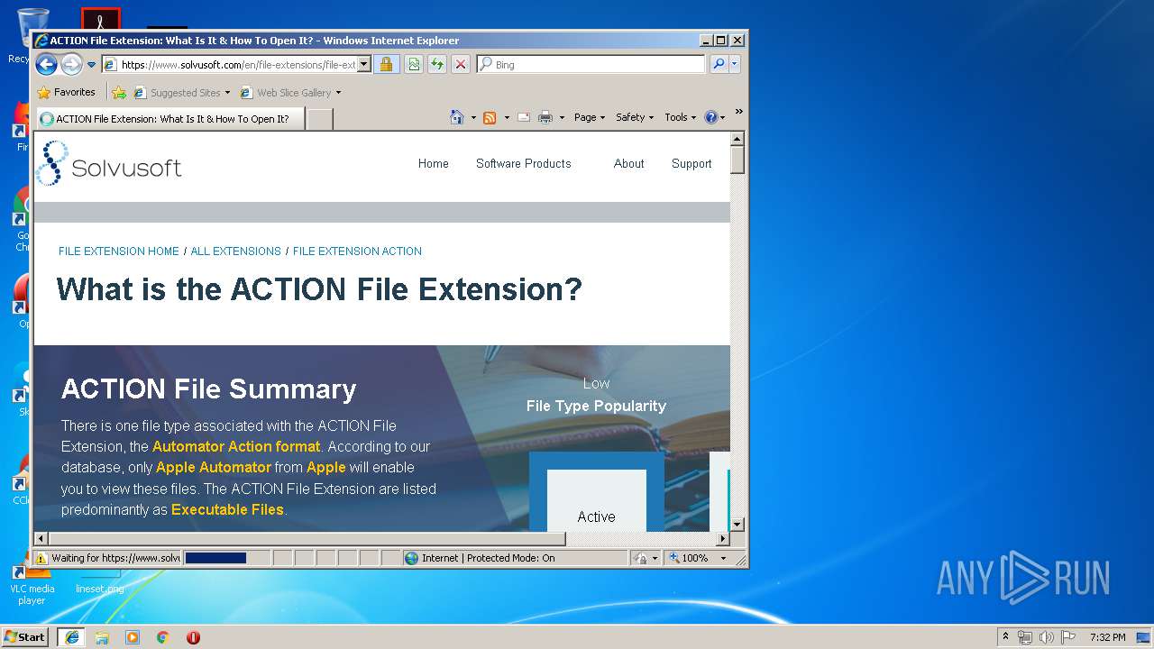This screenshot has width=1154, height=649.
Task: Click the horizontal scrollbar left arrow
Action: click(x=41, y=538)
